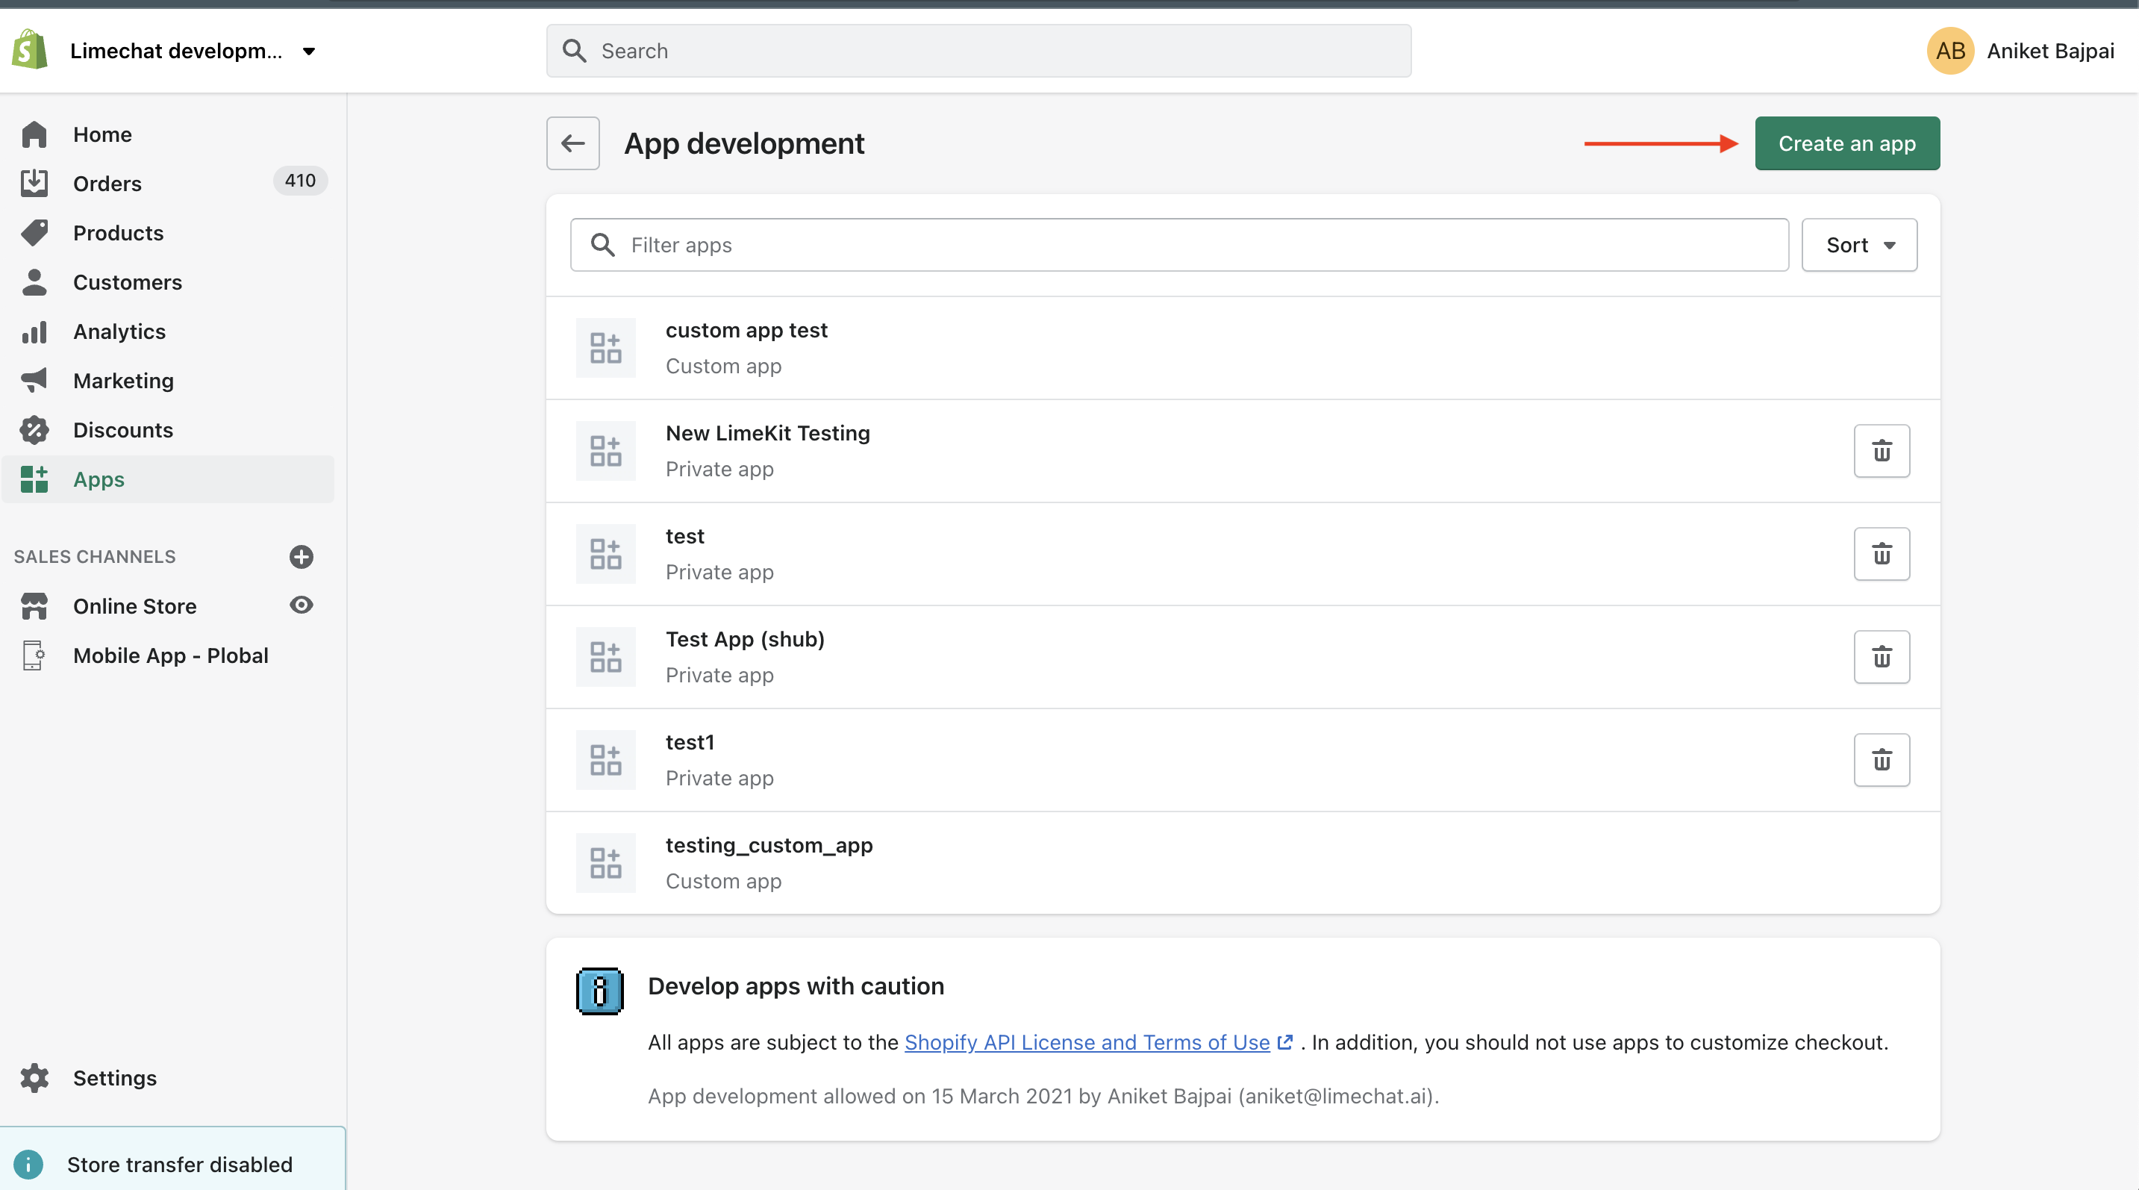The height and width of the screenshot is (1190, 2139).
Task: Open the Limechat store switcher dropdown
Action: point(193,51)
